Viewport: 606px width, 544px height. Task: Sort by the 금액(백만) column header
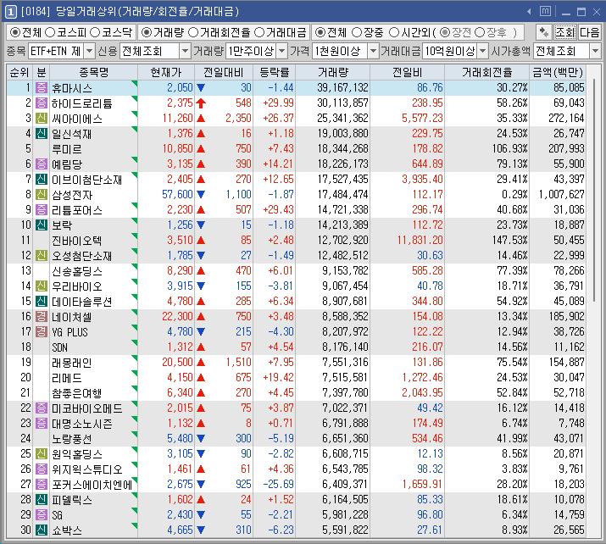point(558,72)
